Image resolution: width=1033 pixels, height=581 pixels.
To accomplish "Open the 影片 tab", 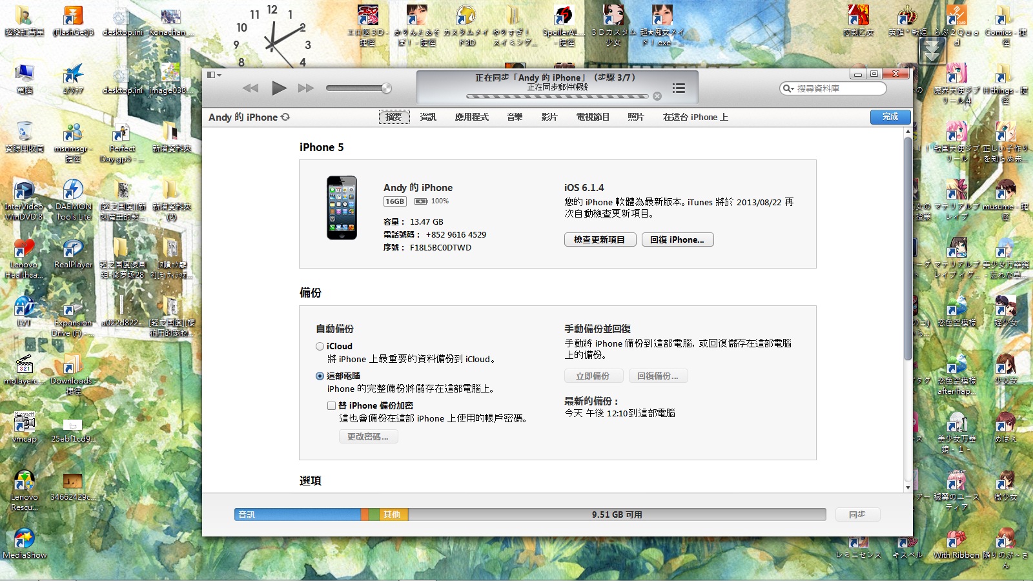I will (549, 117).
